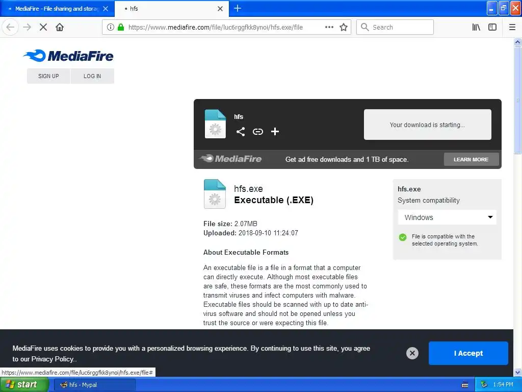Click the SIGN UP button
Screen dimensions: 522x392
click(x=48, y=76)
